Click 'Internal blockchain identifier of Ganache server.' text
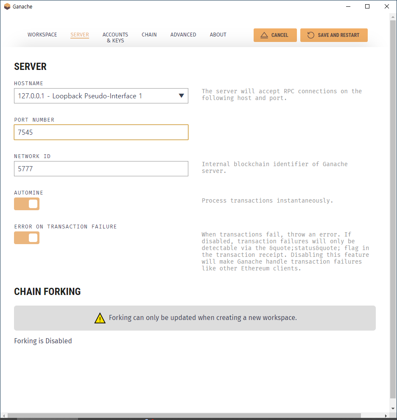 click(274, 167)
